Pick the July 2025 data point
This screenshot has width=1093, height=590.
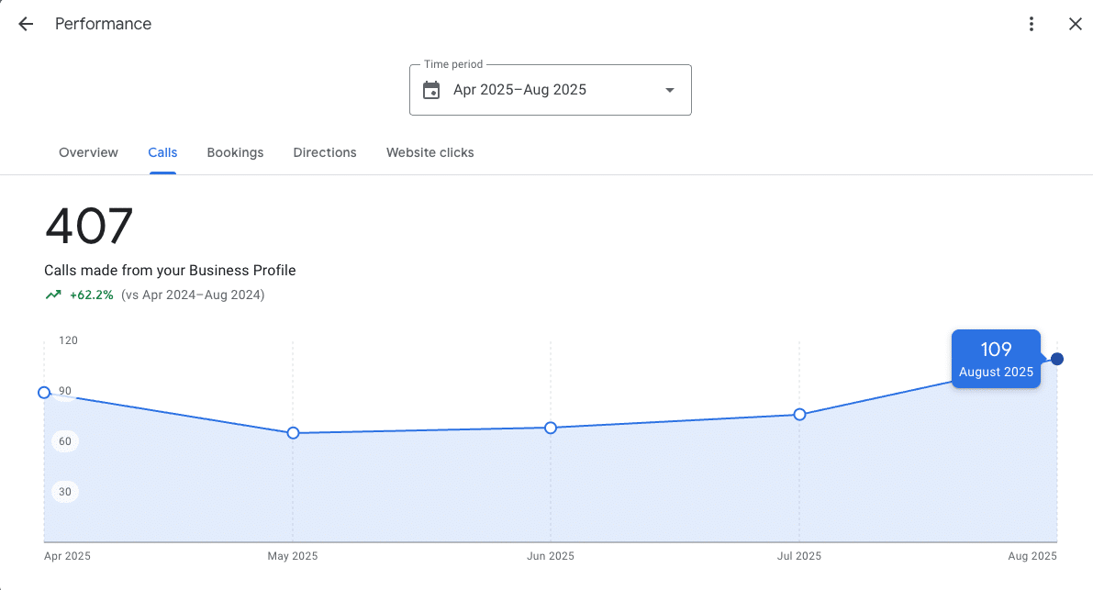[x=799, y=415]
